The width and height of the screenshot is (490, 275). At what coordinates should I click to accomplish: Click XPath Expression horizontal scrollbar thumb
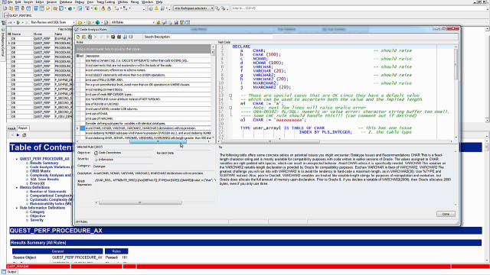click(x=140, y=202)
